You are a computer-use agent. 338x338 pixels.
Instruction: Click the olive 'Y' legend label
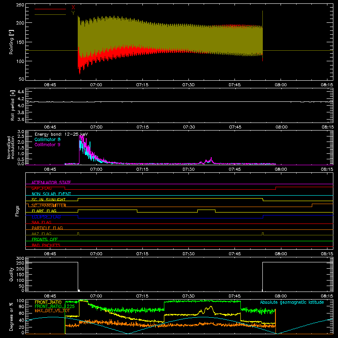[73, 13]
